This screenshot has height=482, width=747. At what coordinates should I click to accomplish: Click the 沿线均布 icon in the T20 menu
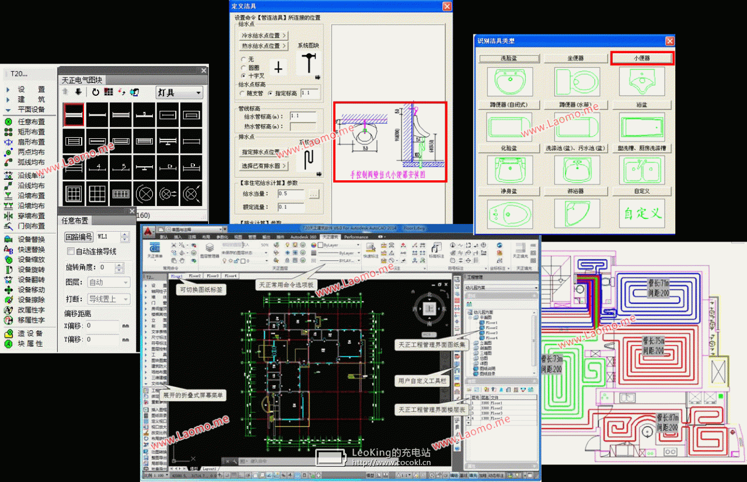pyautogui.click(x=8, y=186)
